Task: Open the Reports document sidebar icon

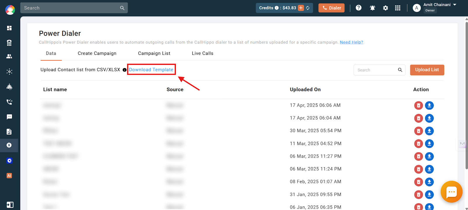Action: click(x=9, y=132)
